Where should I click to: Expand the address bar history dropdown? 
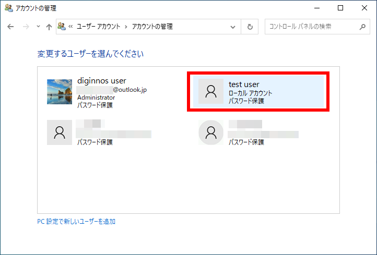[233, 27]
